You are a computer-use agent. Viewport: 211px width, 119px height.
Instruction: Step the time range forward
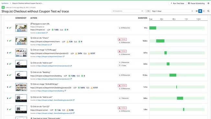(x=204, y=11)
